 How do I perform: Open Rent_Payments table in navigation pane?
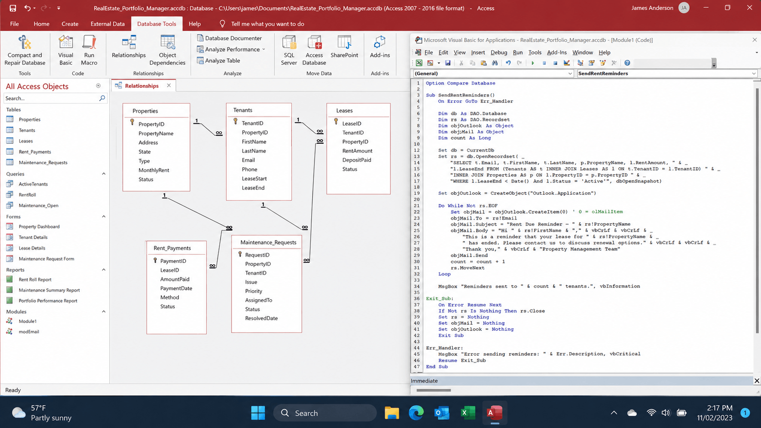click(x=35, y=152)
